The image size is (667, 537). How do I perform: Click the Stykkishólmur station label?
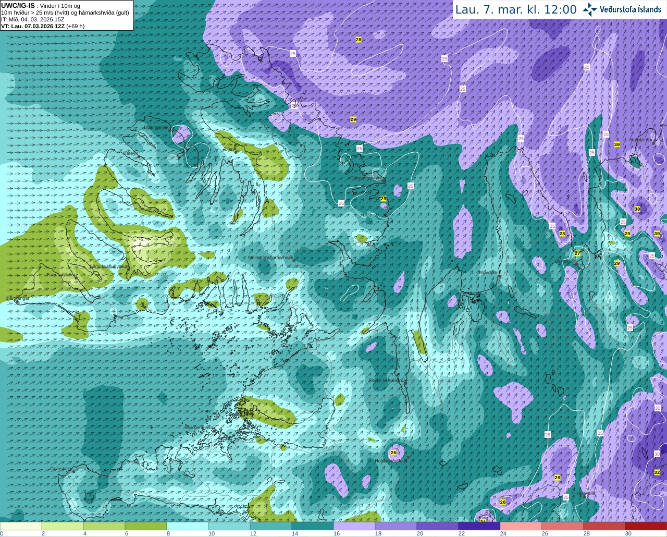(x=200, y=428)
